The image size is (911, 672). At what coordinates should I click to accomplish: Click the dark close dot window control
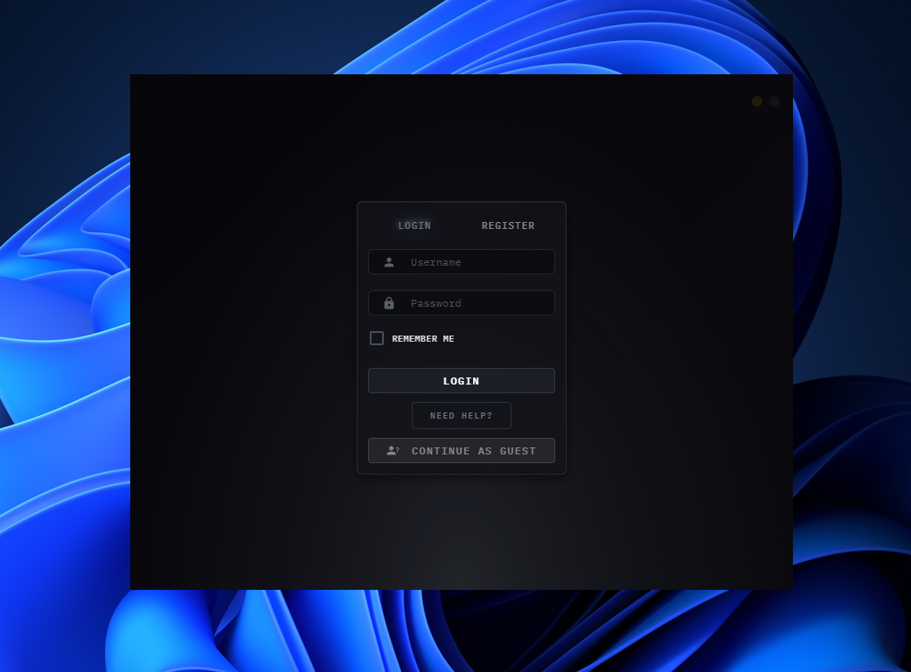pos(775,101)
